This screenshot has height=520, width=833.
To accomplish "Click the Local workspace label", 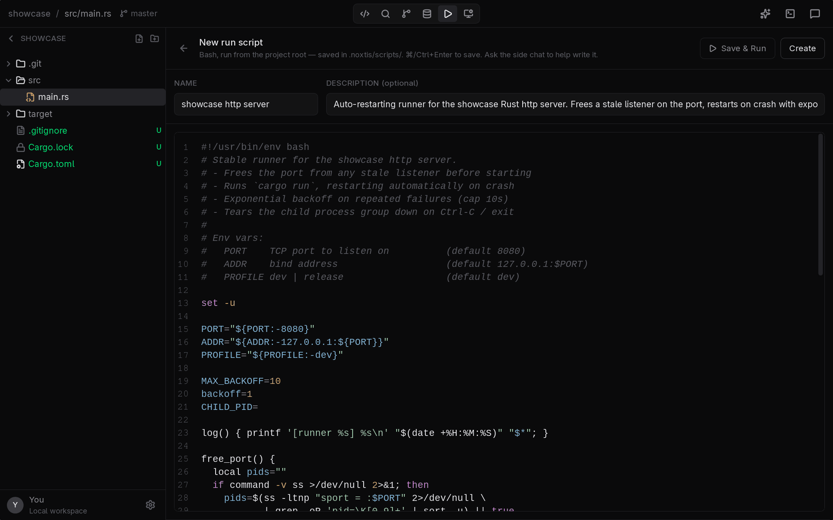I will point(58,511).
